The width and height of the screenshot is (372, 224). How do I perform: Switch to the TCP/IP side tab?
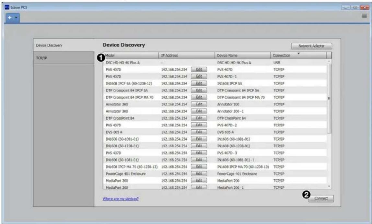(64, 58)
